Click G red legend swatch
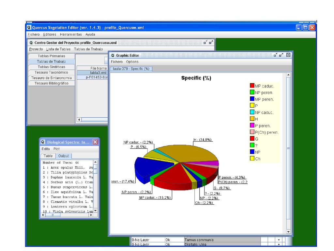This screenshot has width=334, height=251. click(x=252, y=139)
